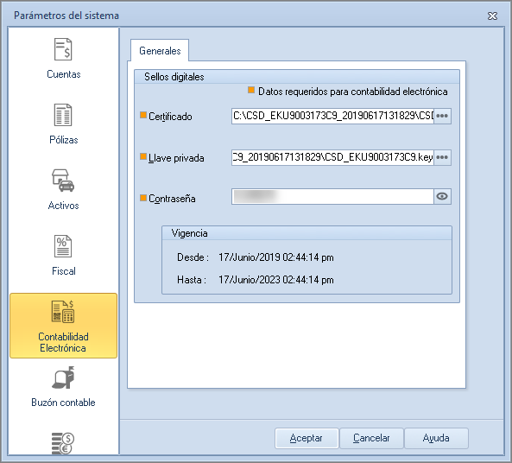This screenshot has height=463, width=512.
Task: Switch to the Generales tab
Action: pos(160,51)
